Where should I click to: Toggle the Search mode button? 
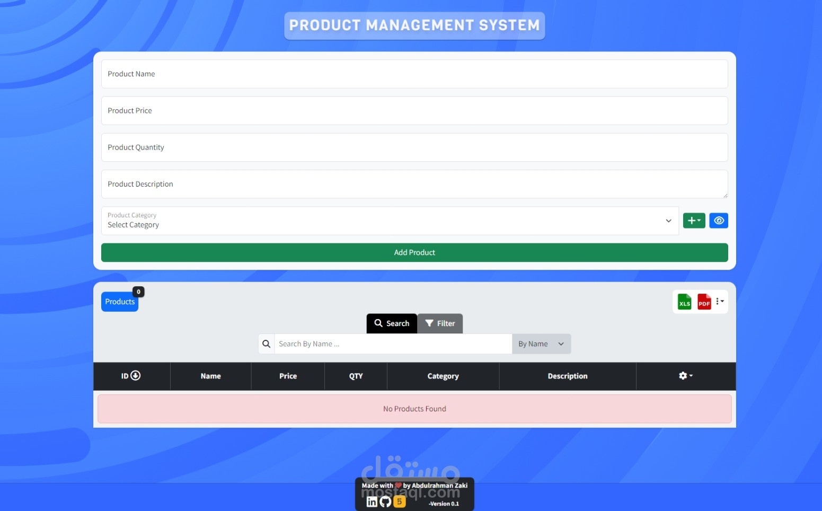click(x=391, y=323)
